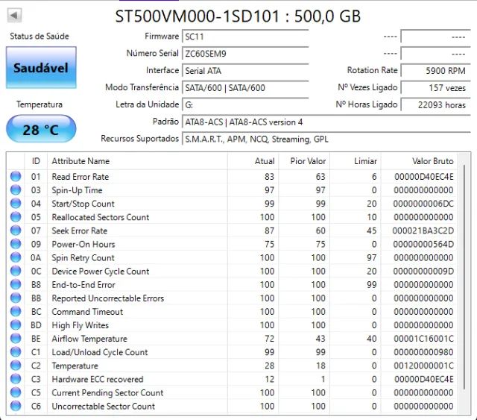Click the status icon for Current Pending Sector Count

click(x=16, y=392)
